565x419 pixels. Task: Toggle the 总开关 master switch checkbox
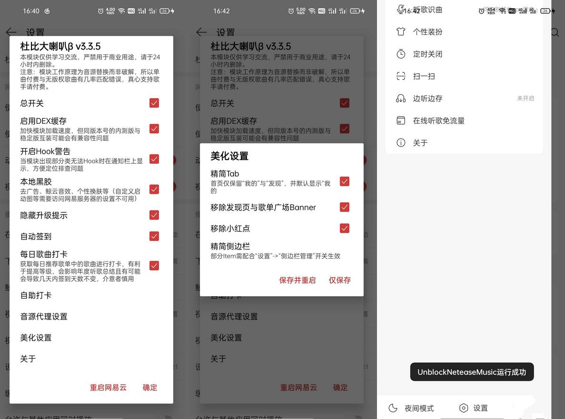pos(154,103)
